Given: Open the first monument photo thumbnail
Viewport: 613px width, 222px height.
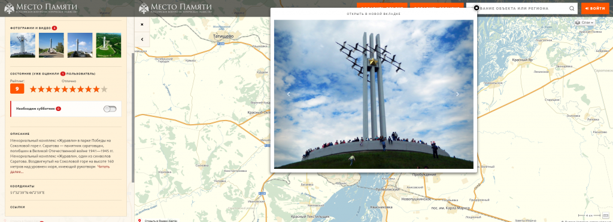Looking at the screenshot, I should pyautogui.click(x=23, y=45).
